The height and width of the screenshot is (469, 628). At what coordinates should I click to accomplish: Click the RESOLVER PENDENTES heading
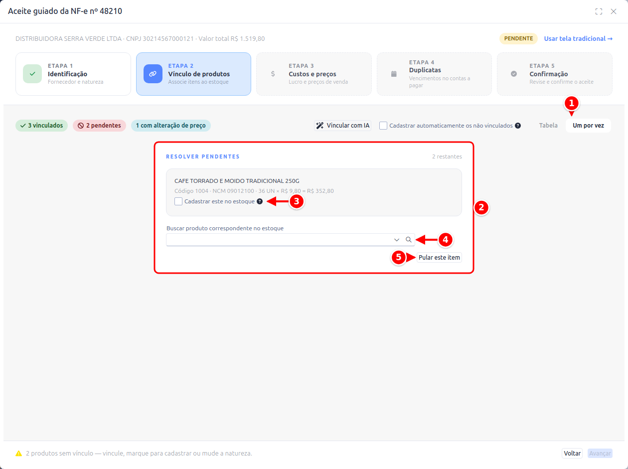[203, 156]
